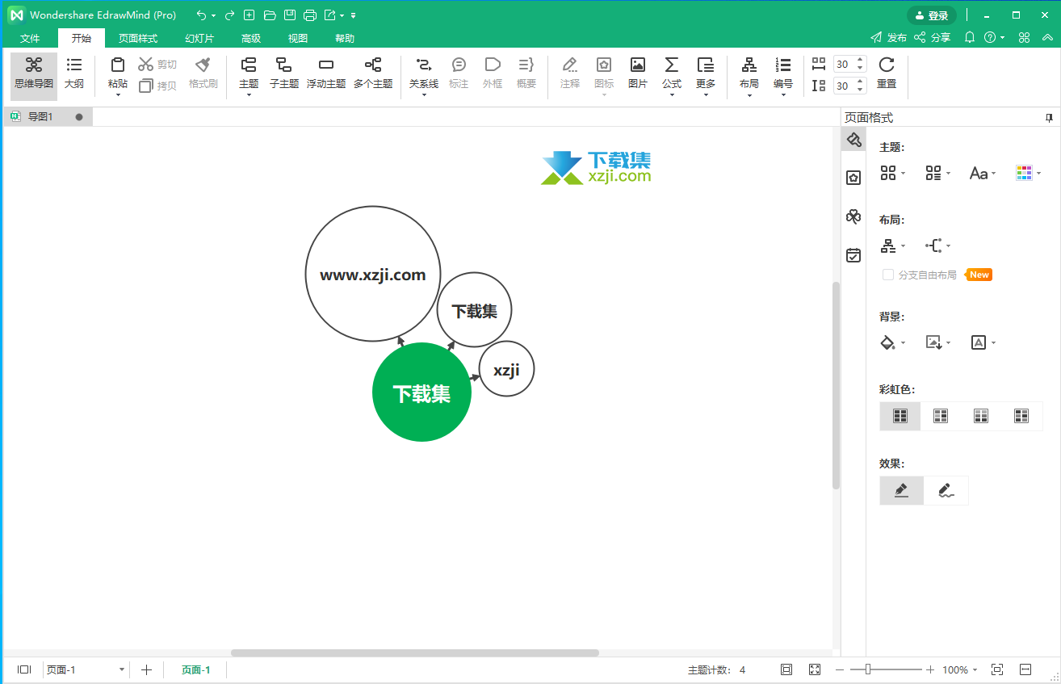Insert a Picture (图片)
The height and width of the screenshot is (684, 1061).
click(x=638, y=73)
